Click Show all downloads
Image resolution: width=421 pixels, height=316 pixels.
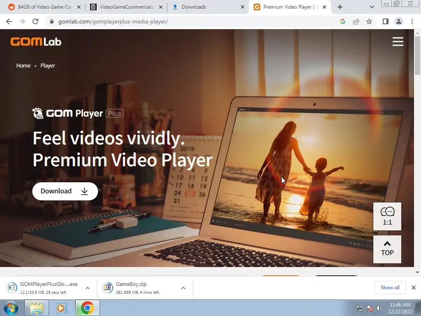[x=390, y=288]
